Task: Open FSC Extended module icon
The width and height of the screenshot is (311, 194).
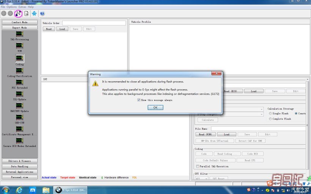Action: click(19, 82)
